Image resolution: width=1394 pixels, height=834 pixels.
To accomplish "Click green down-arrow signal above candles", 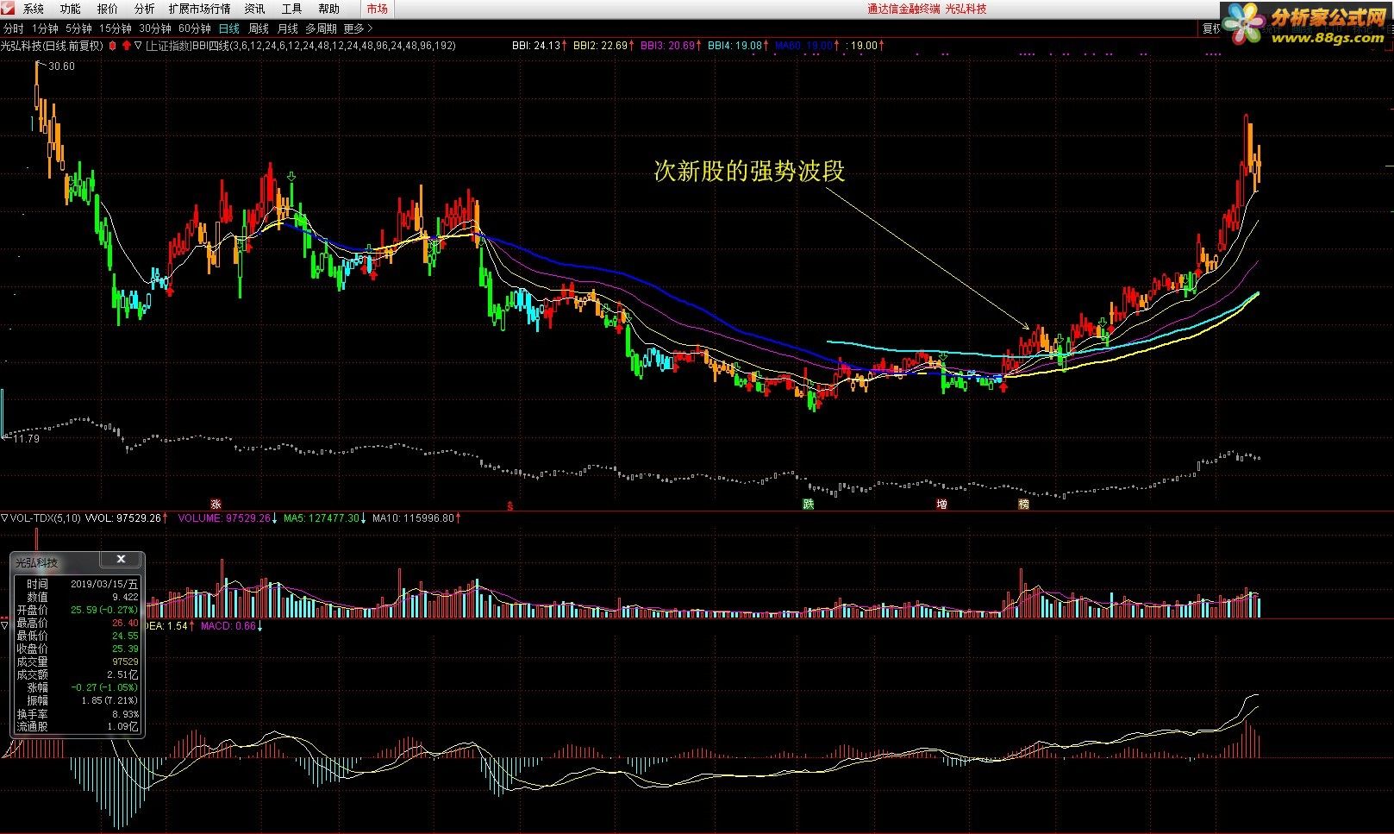I will (x=291, y=177).
